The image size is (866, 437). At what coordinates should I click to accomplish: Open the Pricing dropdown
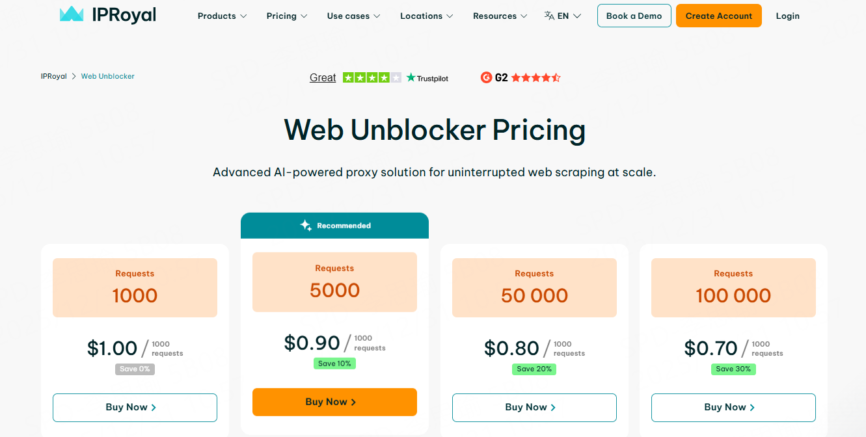(287, 16)
